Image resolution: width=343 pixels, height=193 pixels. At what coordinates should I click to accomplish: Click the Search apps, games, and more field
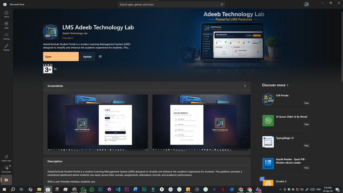171,4
